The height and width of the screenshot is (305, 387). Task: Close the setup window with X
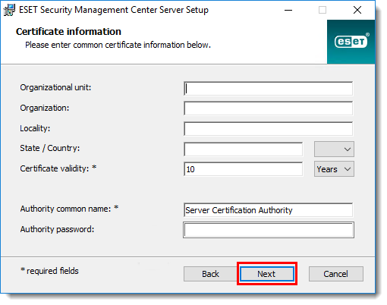click(x=357, y=10)
